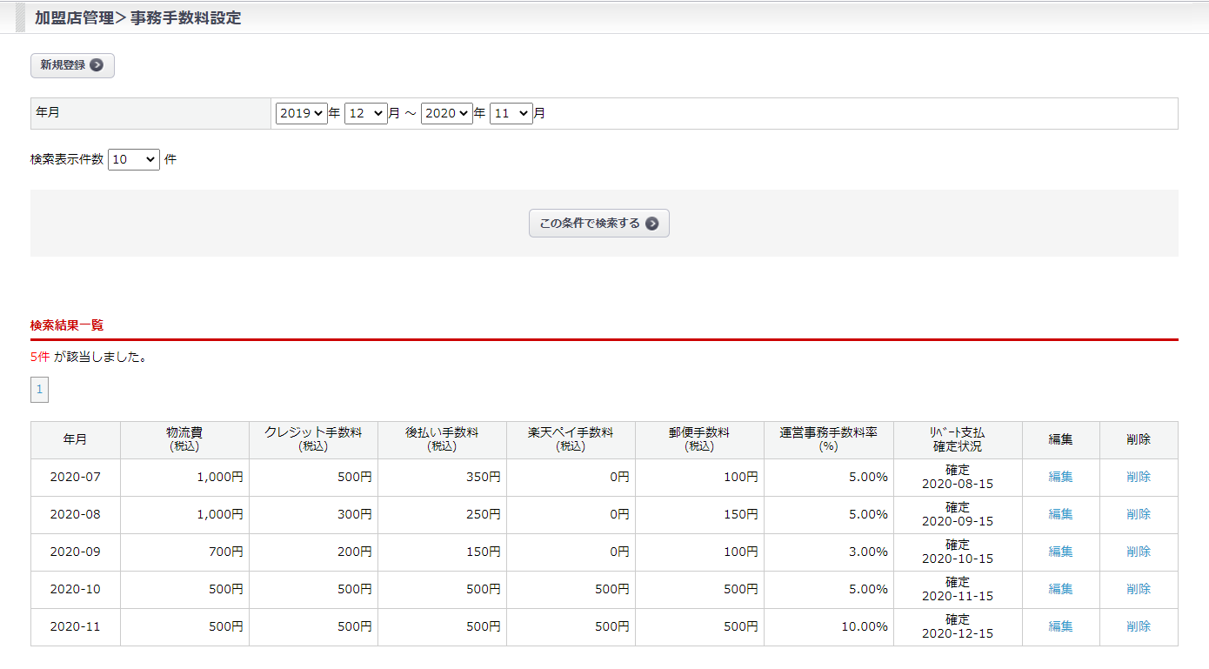This screenshot has width=1209, height=669.
Task: Edit the 2020-10 fee settings
Action: pyautogui.click(x=1060, y=589)
